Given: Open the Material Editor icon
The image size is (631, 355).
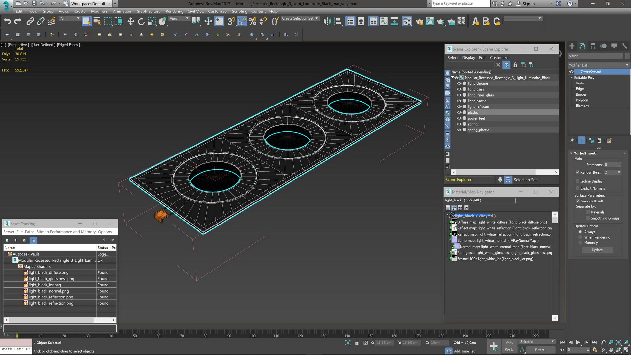Looking at the screenshot, I should click(407, 22).
